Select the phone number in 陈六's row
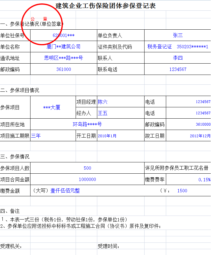The image size is (211, 255). (188, 102)
